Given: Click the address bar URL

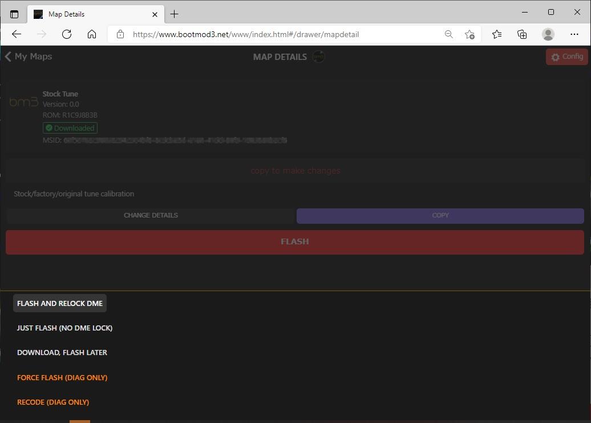Looking at the screenshot, I should 246,34.
